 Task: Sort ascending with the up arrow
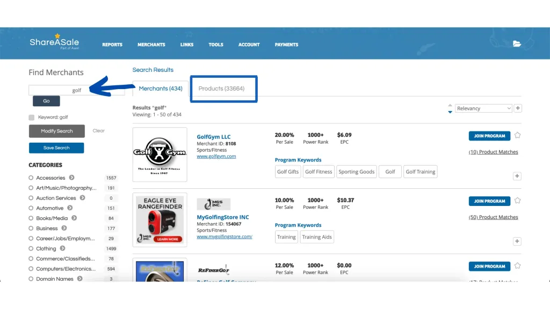tap(450, 105)
